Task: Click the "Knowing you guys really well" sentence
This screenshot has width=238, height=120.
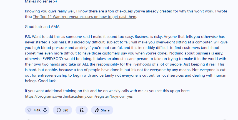Action: tap(83, 12)
